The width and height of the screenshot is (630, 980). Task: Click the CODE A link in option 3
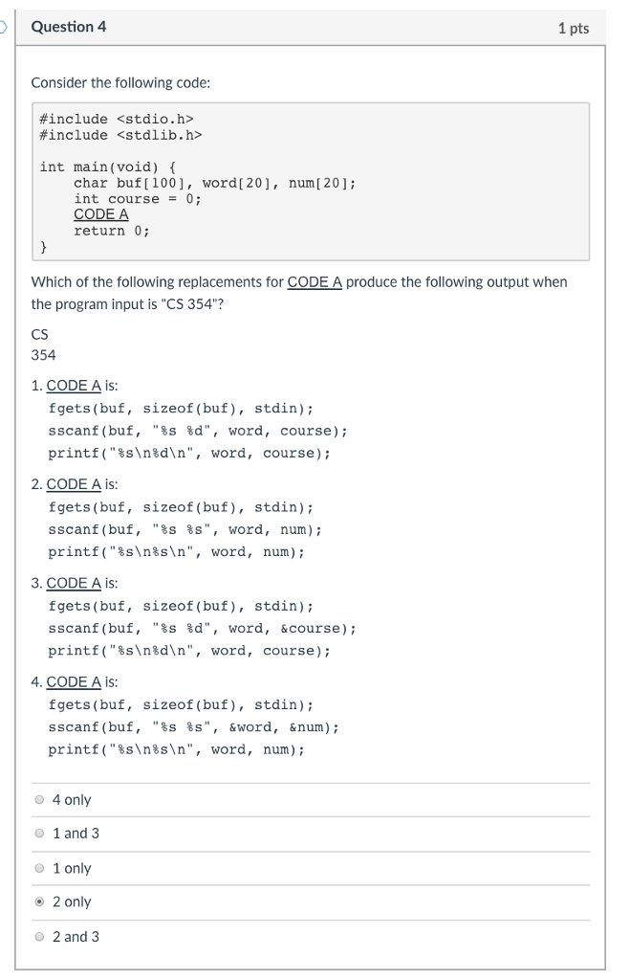click(x=73, y=583)
